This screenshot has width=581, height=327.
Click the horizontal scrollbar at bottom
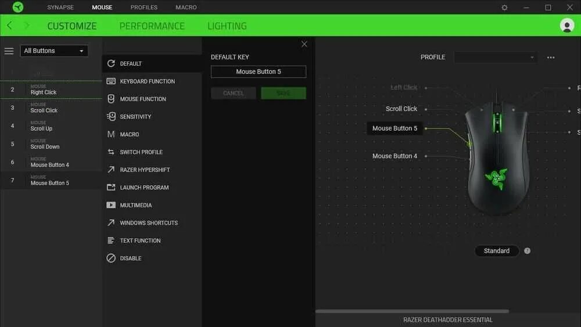point(412,311)
